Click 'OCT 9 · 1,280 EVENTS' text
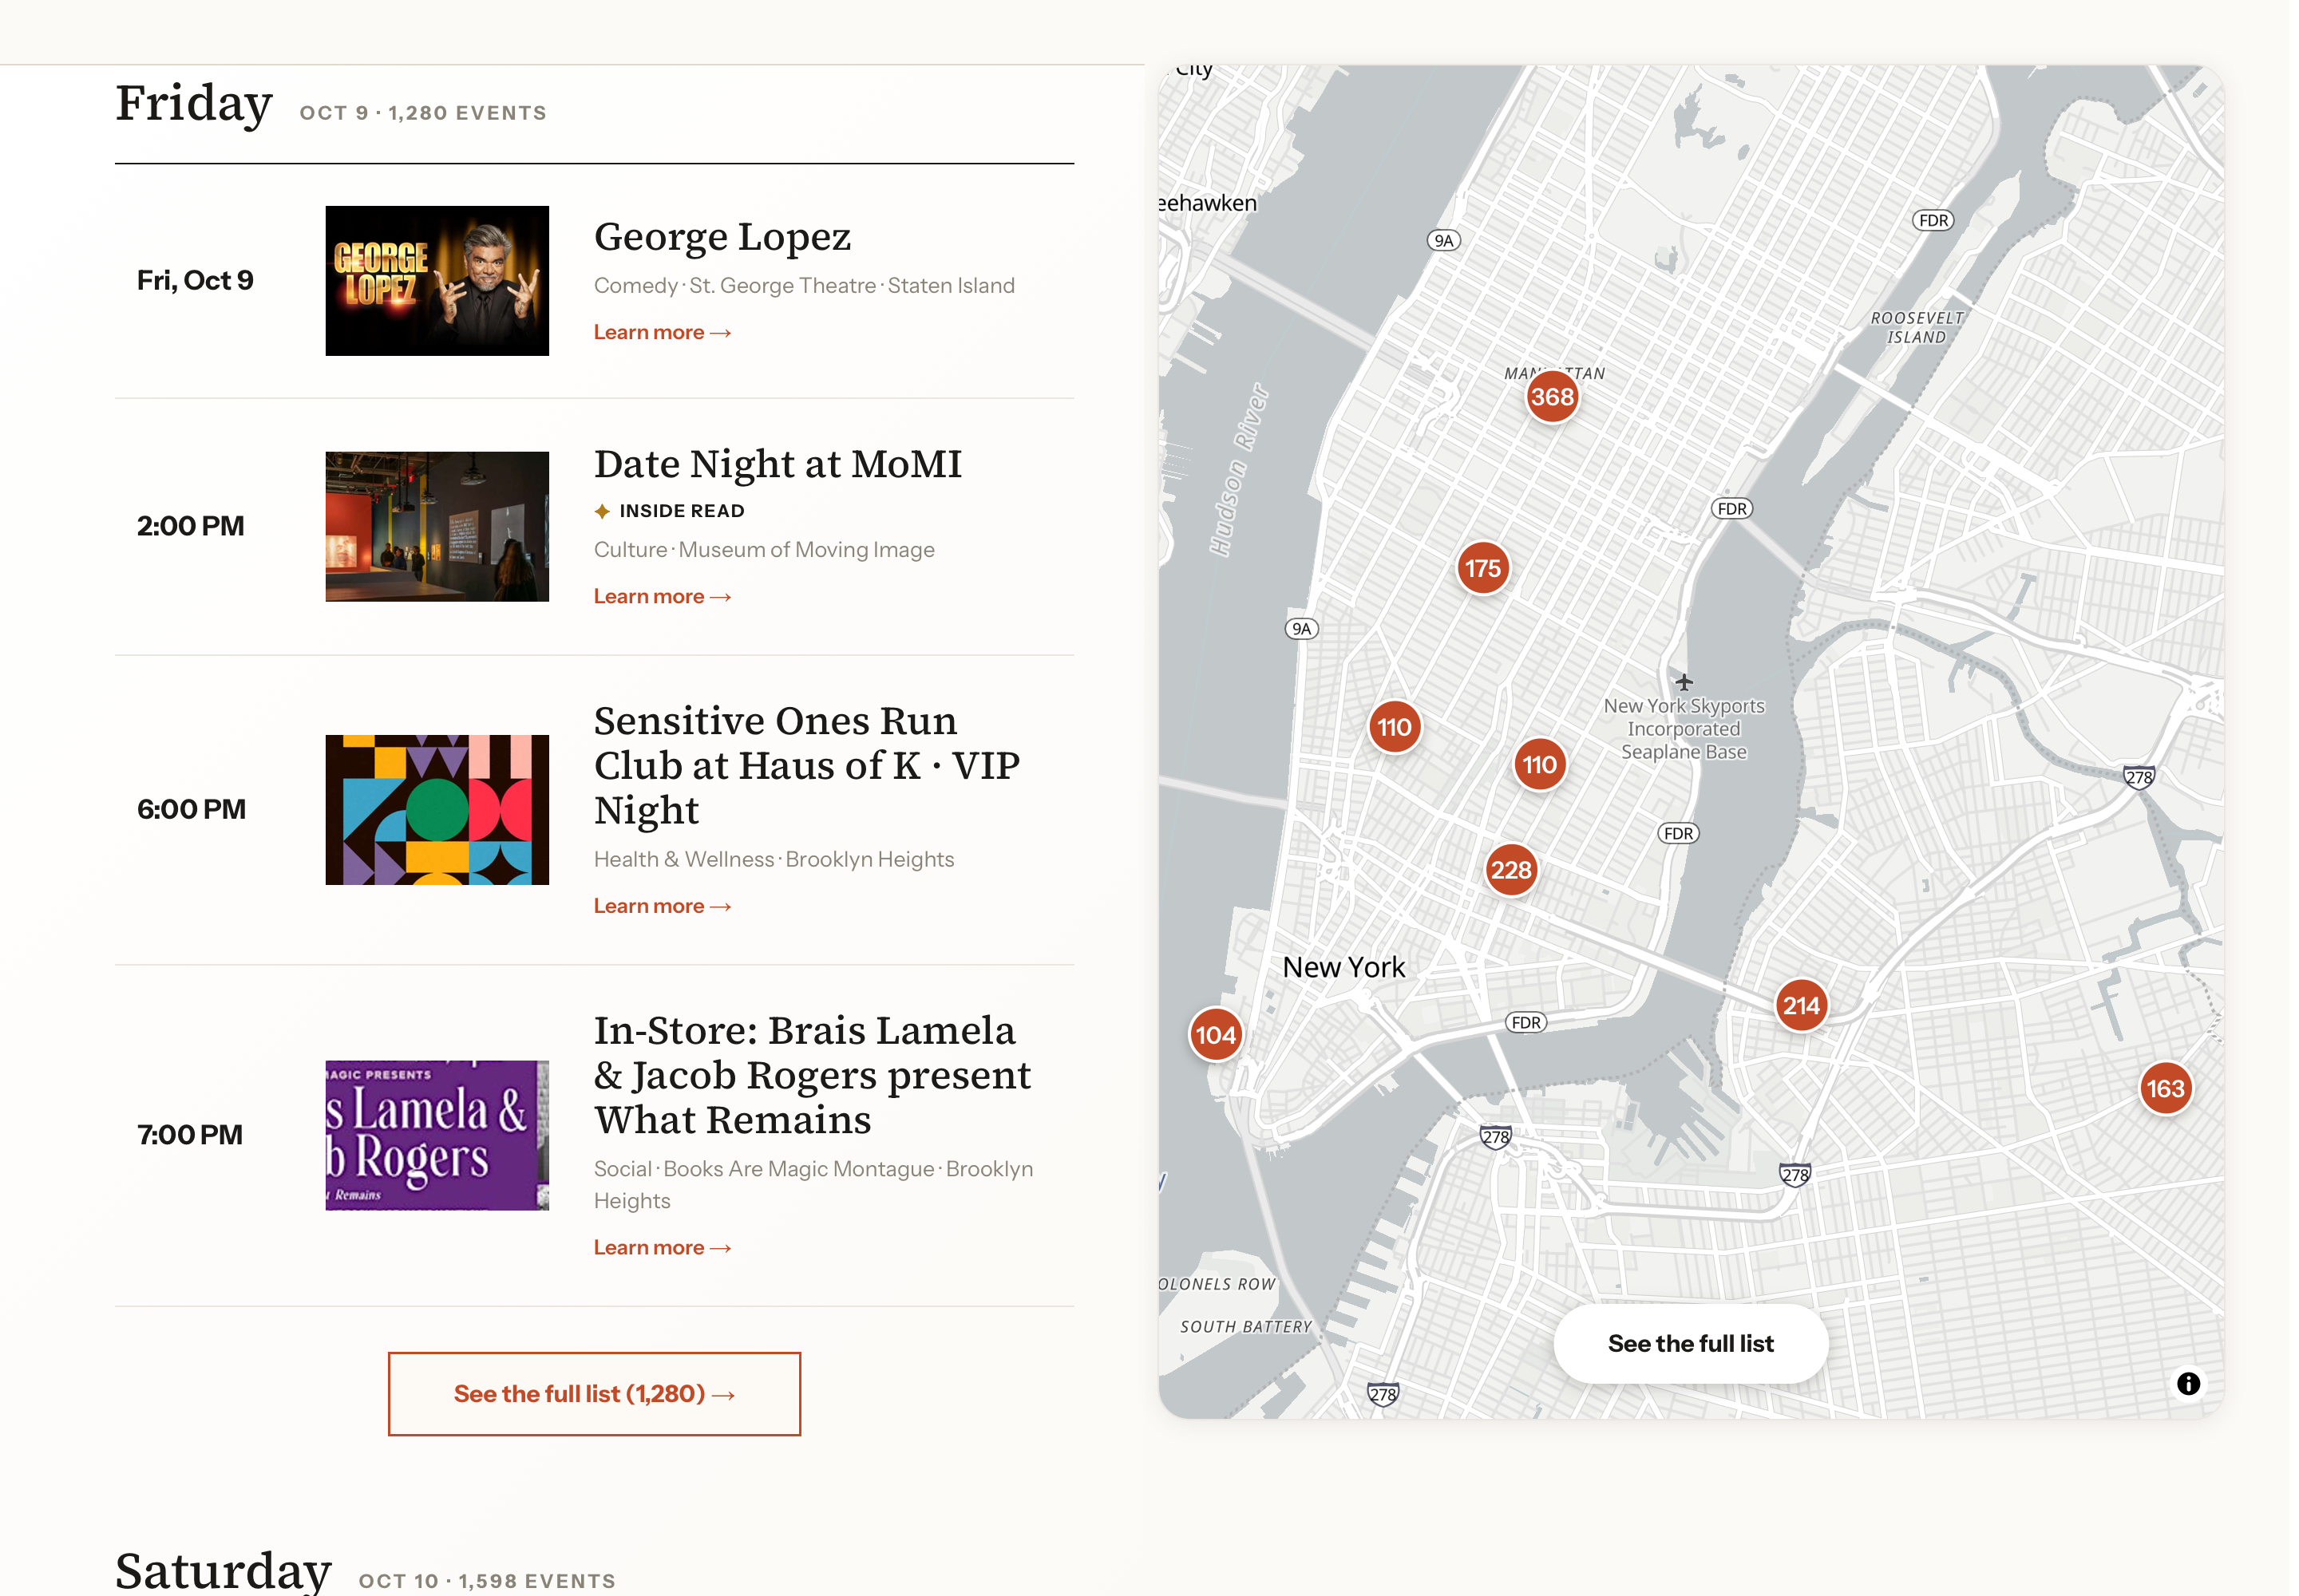 pos(422,113)
